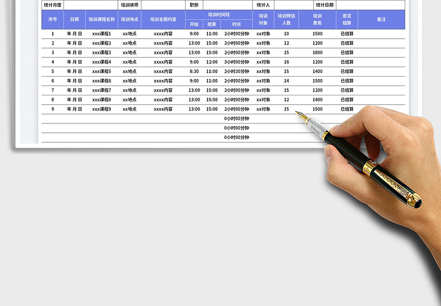Select the 培训费用 column header

click(318, 19)
